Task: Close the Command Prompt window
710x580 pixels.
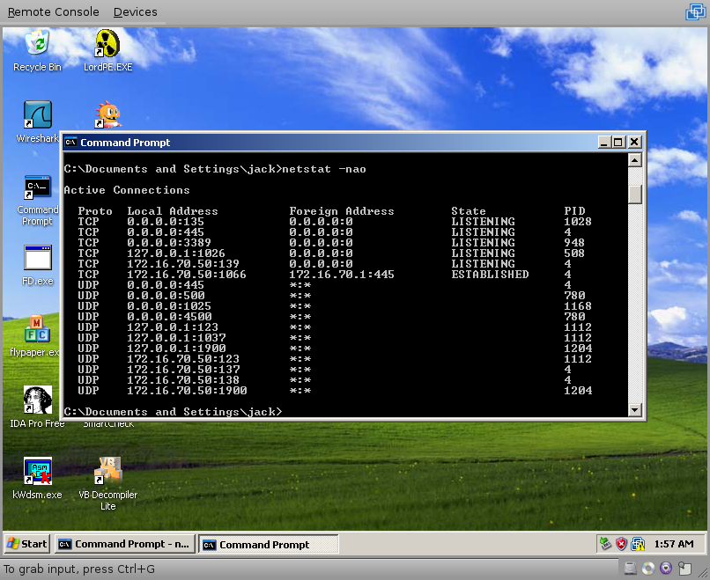Action: click(635, 143)
